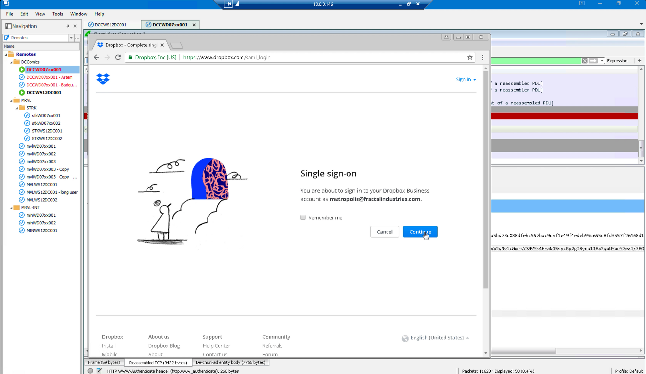Apply the Wireshark filter arrow
646x374 pixels.
tap(593, 61)
